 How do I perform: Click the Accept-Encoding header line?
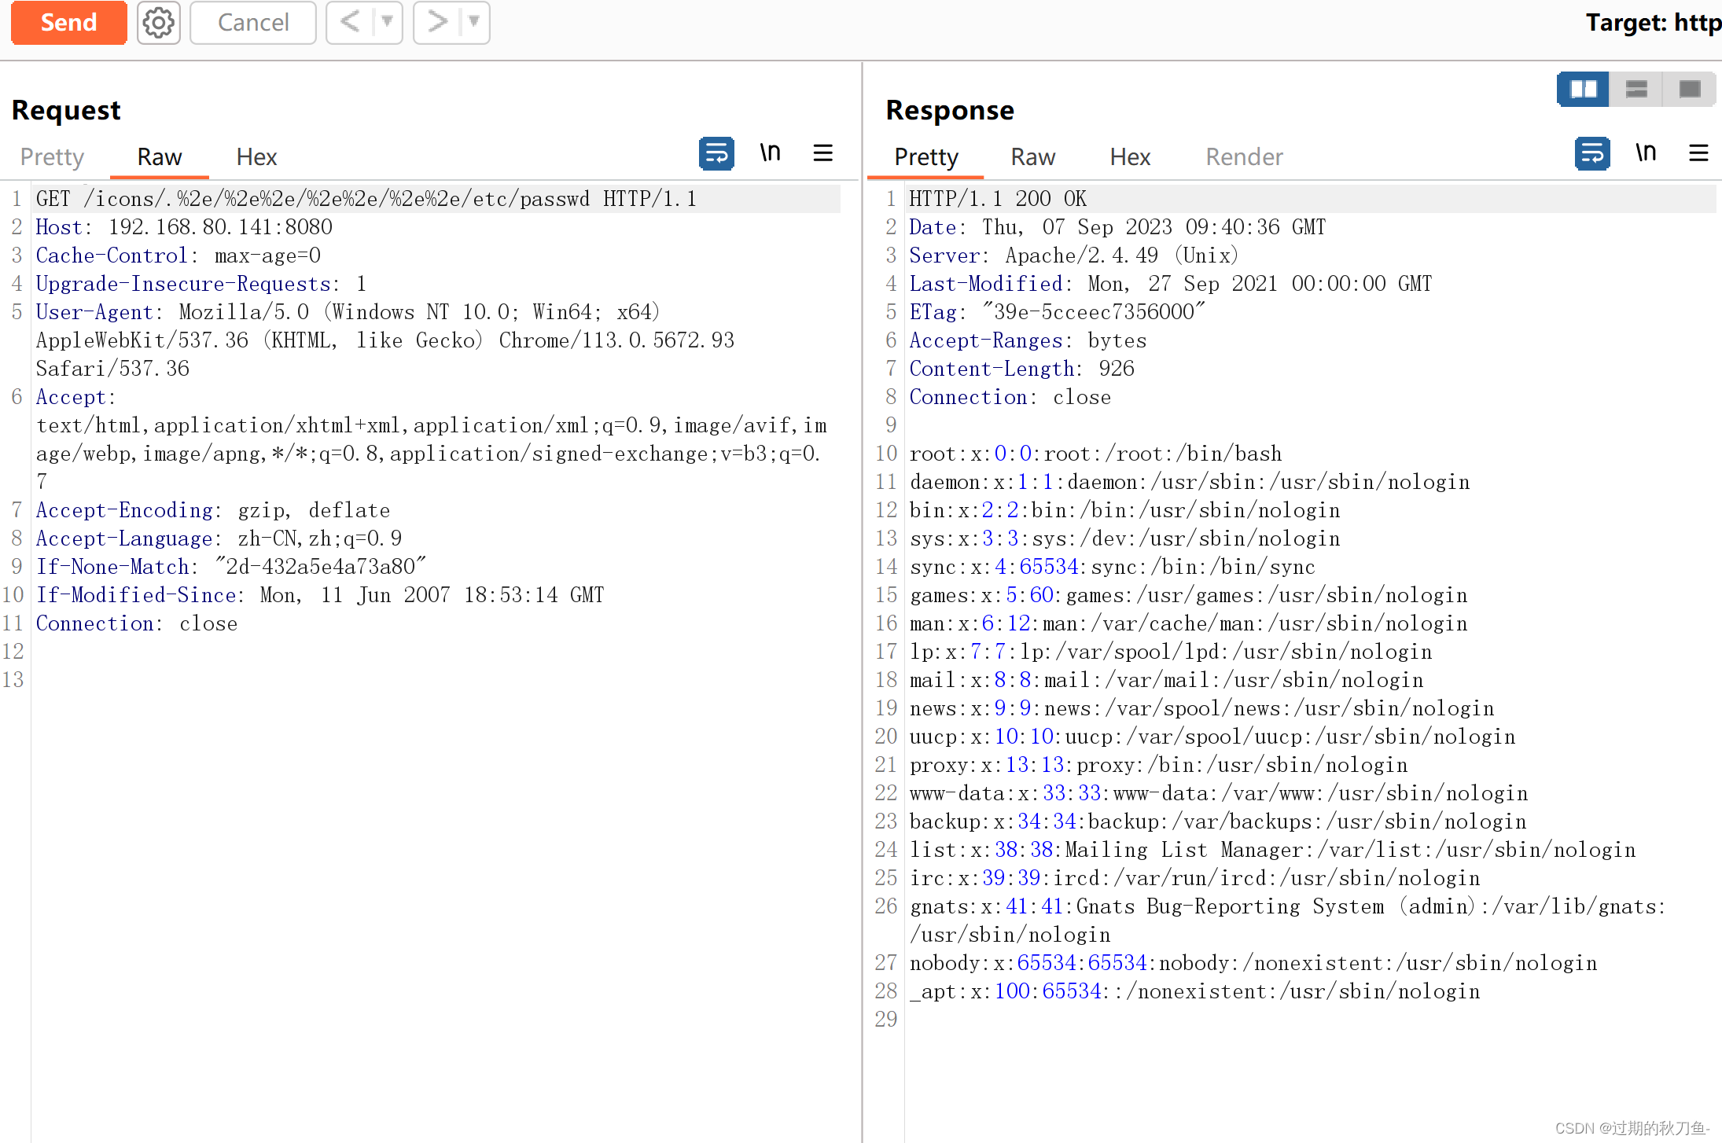213,510
